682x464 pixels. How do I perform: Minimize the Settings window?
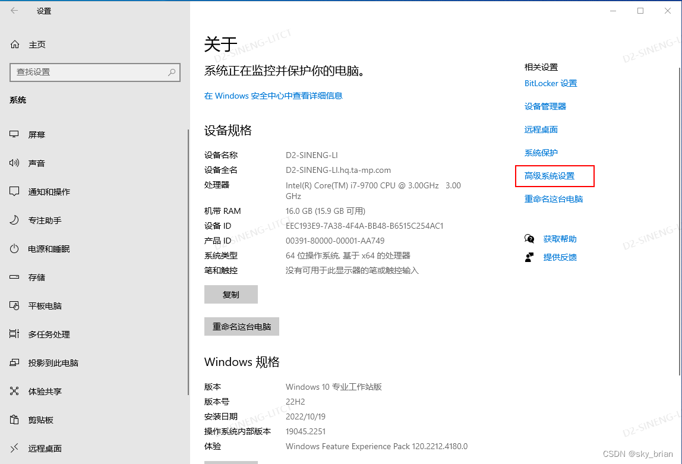coord(613,11)
